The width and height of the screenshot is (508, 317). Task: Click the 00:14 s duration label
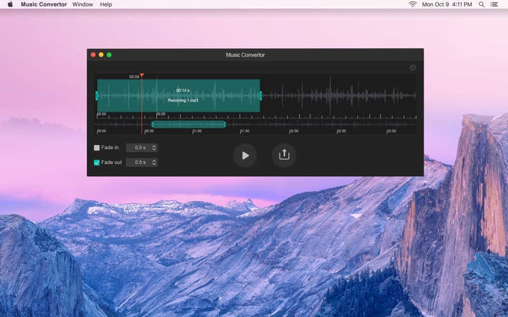(x=183, y=91)
